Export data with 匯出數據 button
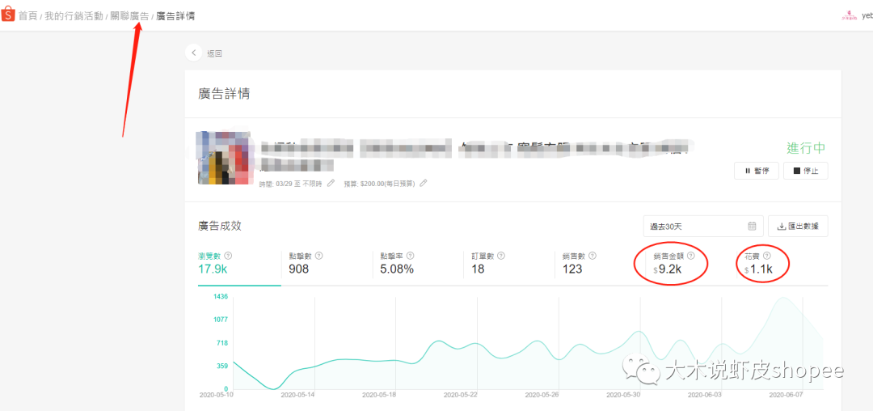The image size is (873, 411). point(798,226)
